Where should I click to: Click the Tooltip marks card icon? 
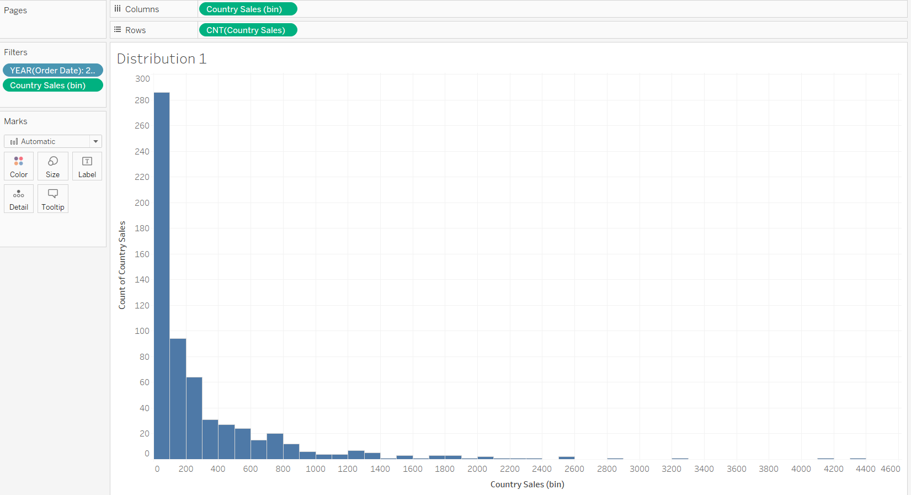53,199
